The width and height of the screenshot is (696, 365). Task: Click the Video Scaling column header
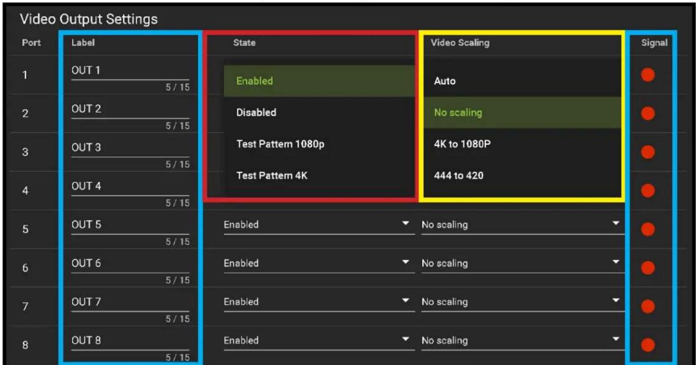[x=460, y=42]
